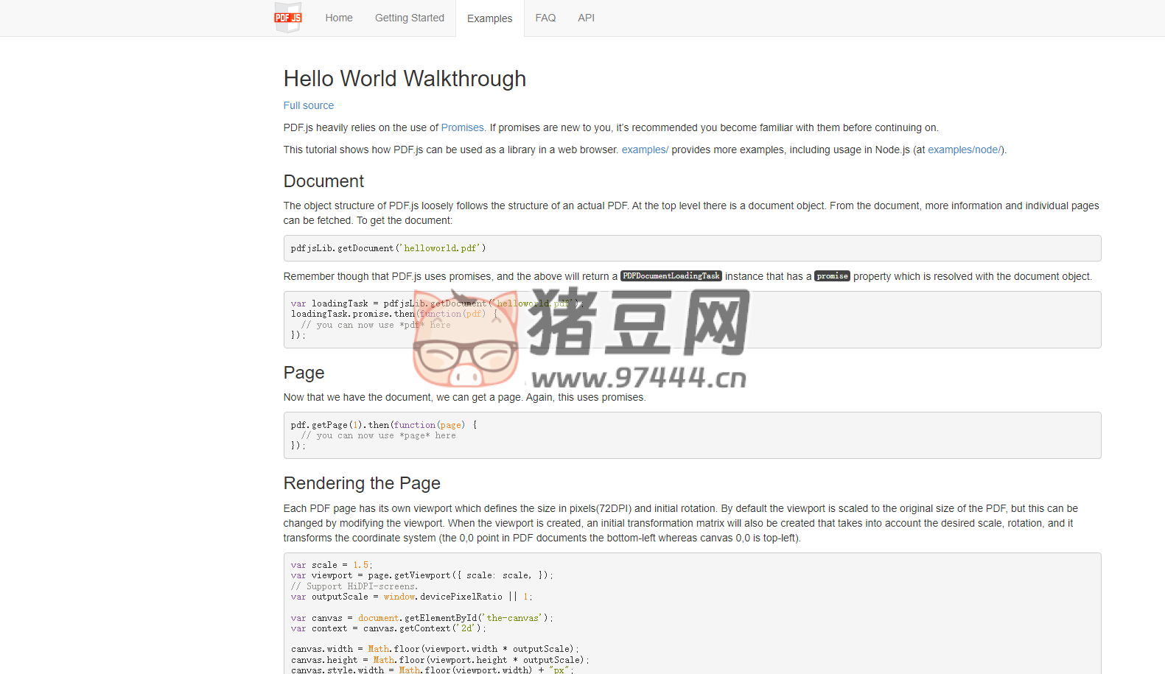
Task: Click the Document section heading
Action: click(323, 181)
